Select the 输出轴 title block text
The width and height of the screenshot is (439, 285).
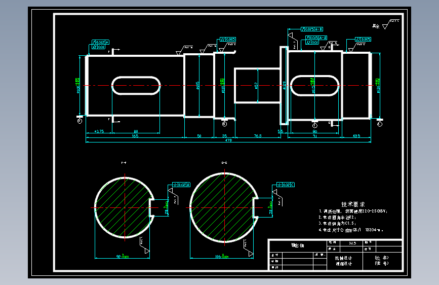297,245
